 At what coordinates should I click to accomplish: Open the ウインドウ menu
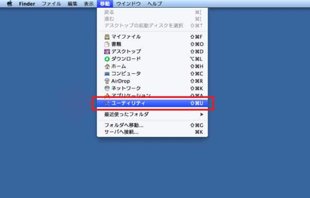coord(128,4)
